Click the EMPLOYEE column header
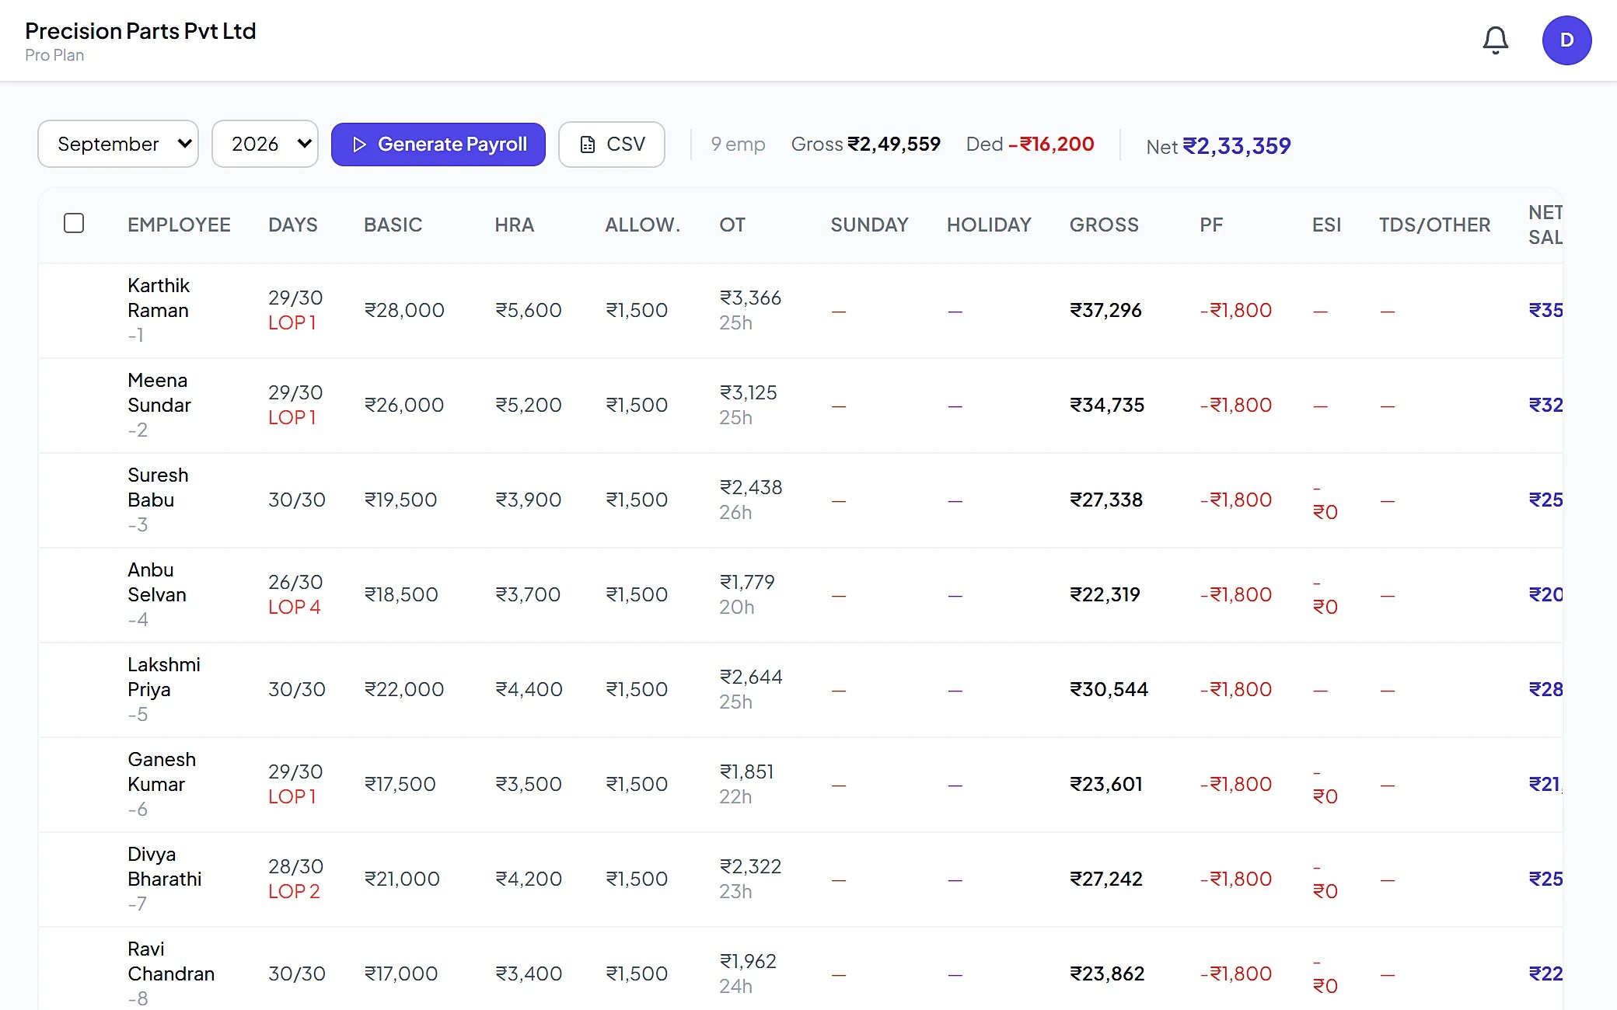This screenshot has height=1010, width=1617. [179, 225]
